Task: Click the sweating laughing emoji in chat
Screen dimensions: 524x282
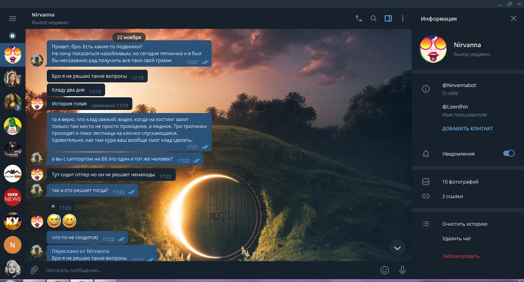Action: (x=54, y=220)
